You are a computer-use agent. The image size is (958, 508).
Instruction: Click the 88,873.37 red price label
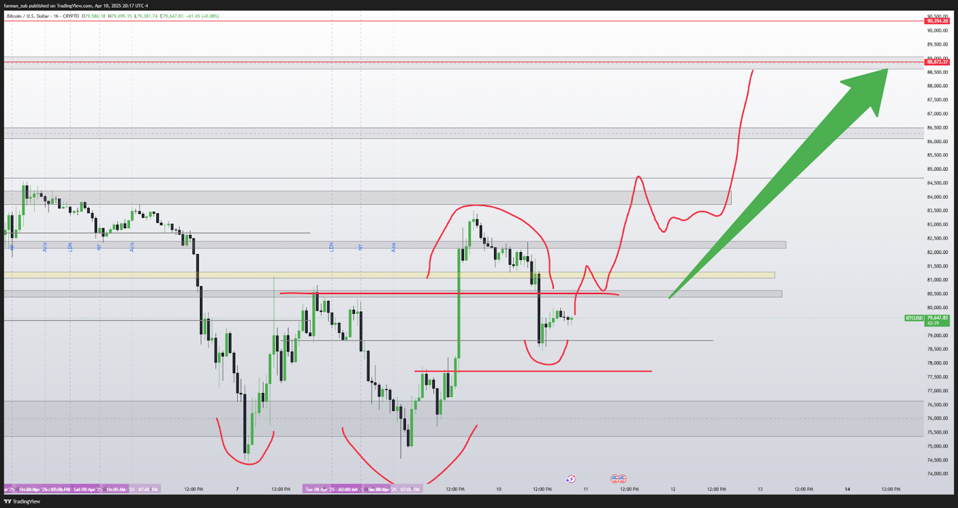click(x=937, y=62)
